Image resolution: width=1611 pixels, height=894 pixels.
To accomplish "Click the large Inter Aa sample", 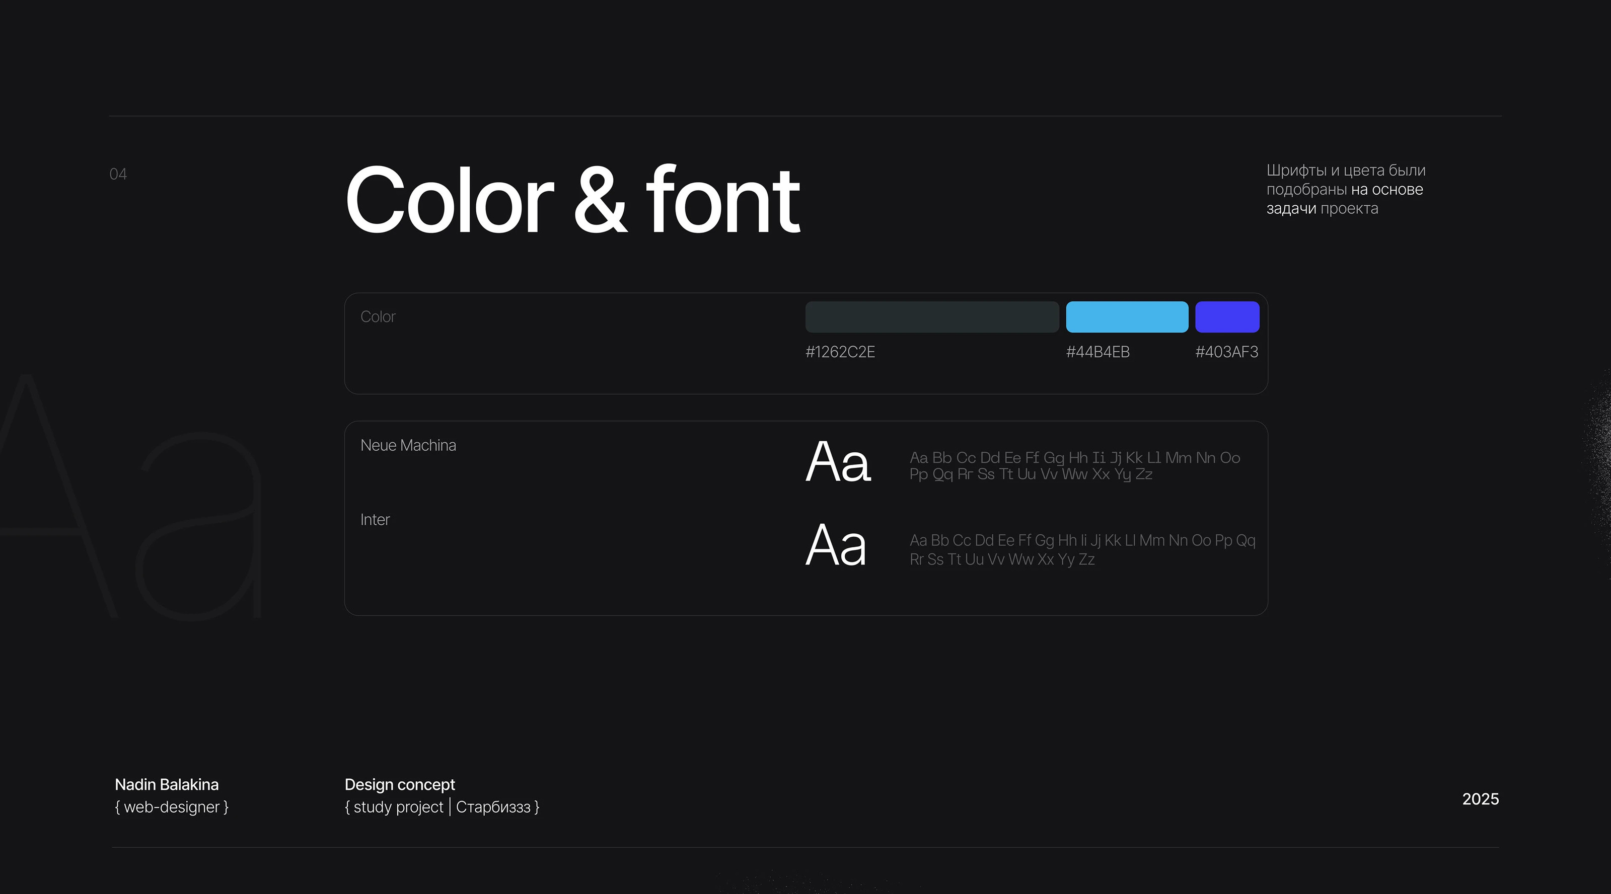I will [836, 546].
